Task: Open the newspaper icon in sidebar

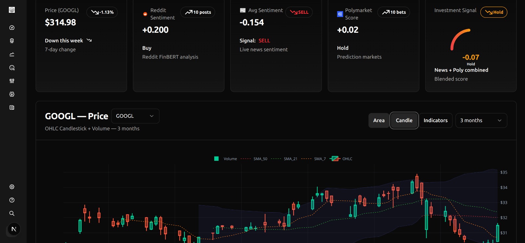Action: click(x=12, y=107)
